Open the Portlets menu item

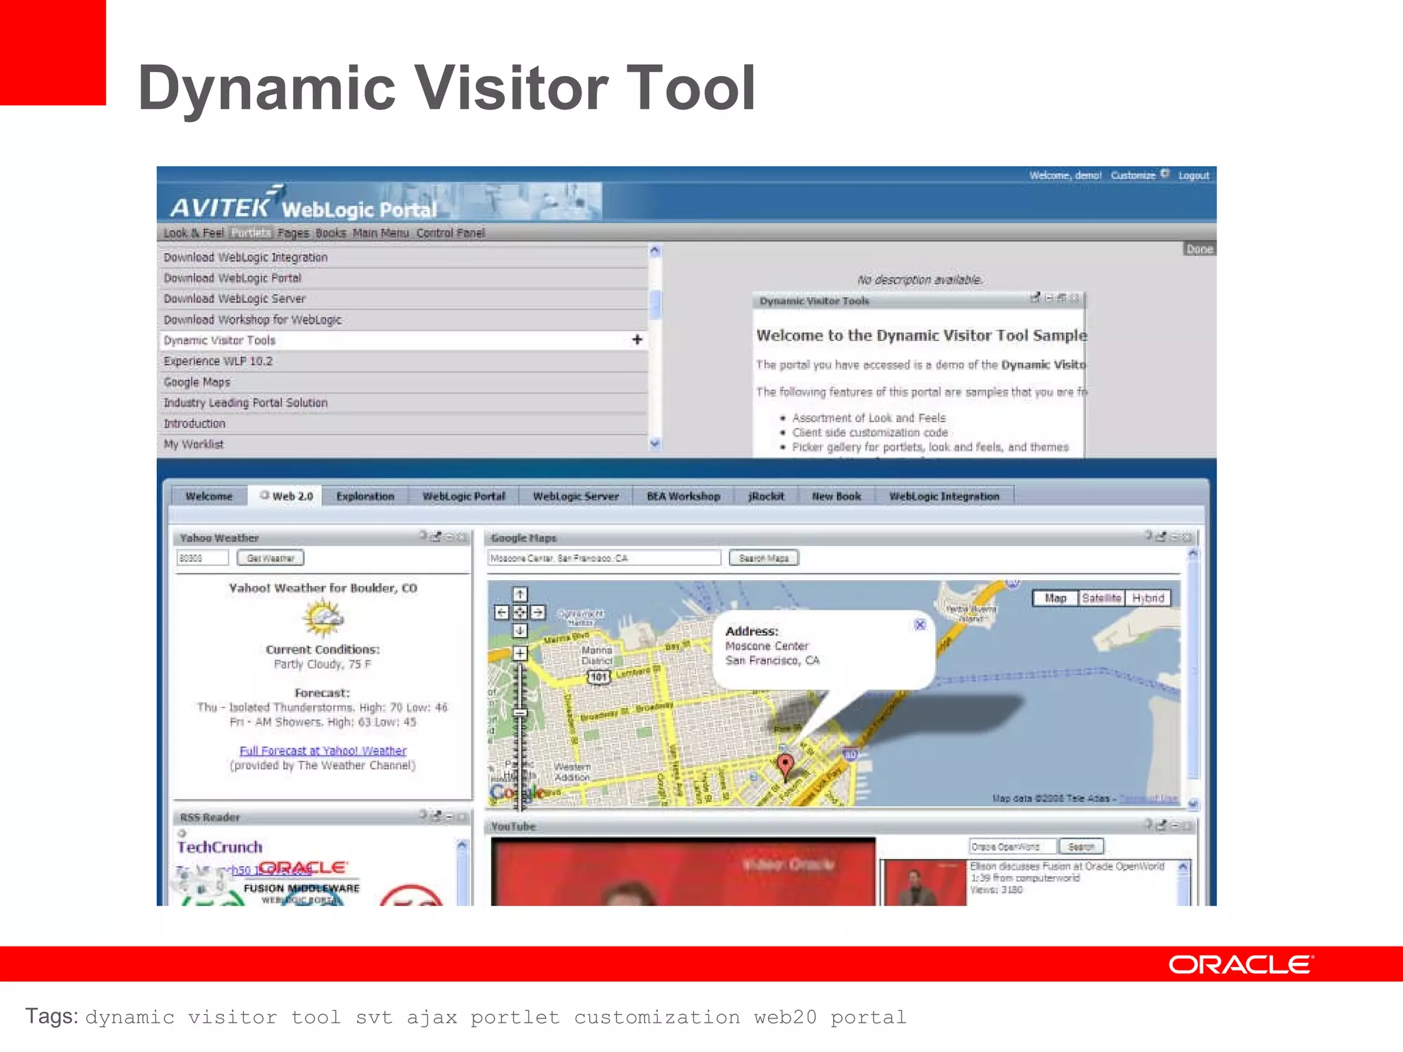[251, 233]
